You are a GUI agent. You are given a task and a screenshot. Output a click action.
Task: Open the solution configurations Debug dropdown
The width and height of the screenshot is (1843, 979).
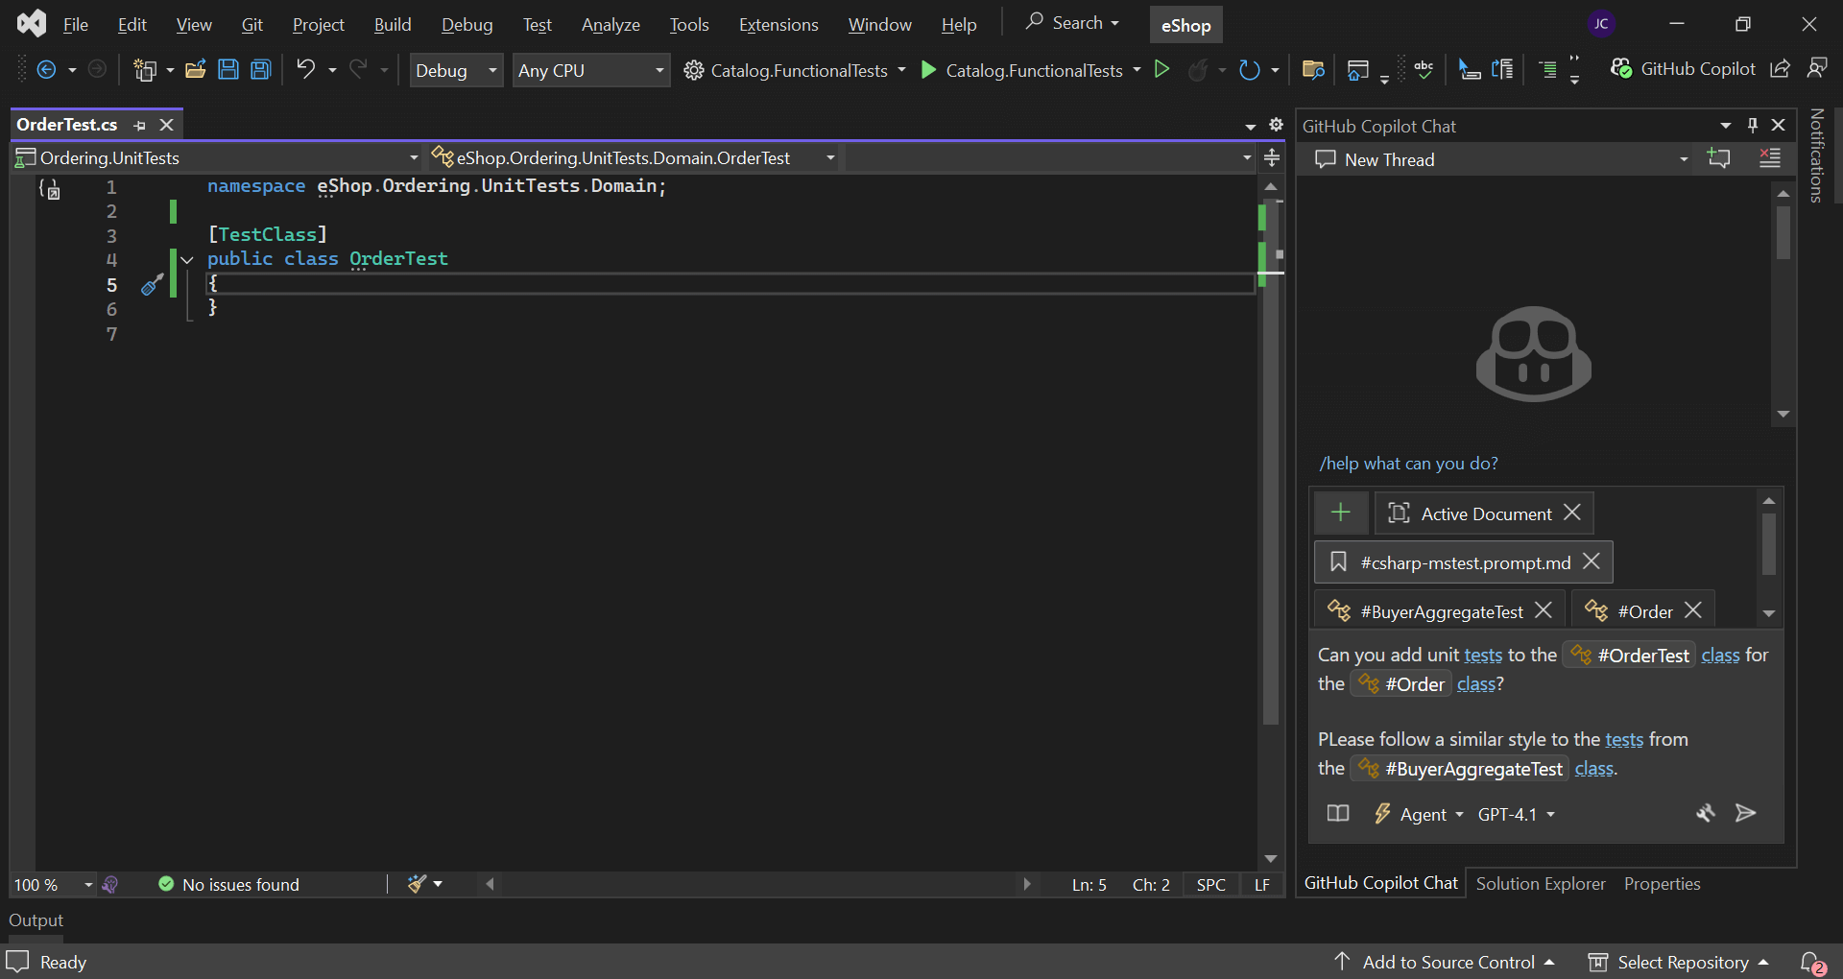456,69
